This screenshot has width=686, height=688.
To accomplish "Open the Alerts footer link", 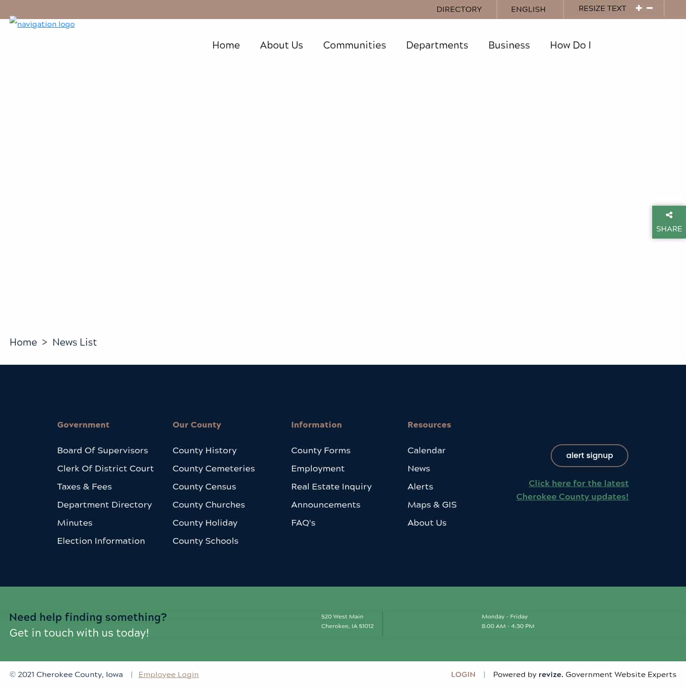I will (x=420, y=487).
